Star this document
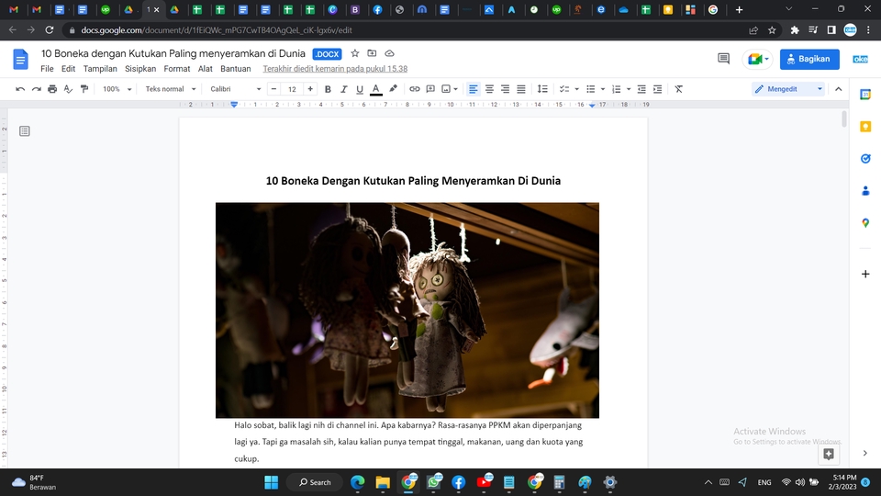This screenshot has height=496, width=881. [356, 54]
